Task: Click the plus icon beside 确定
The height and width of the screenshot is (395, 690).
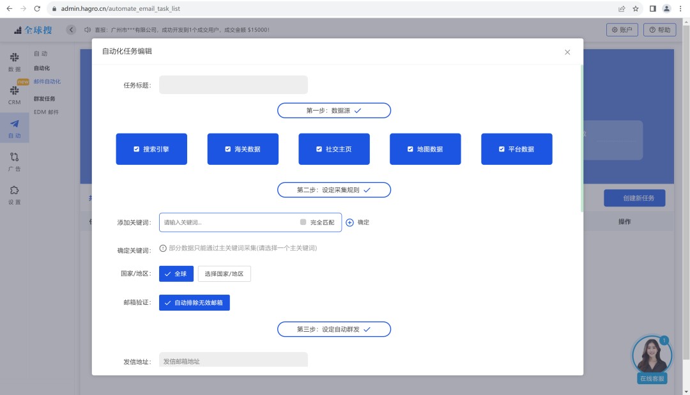Action: tap(349, 222)
